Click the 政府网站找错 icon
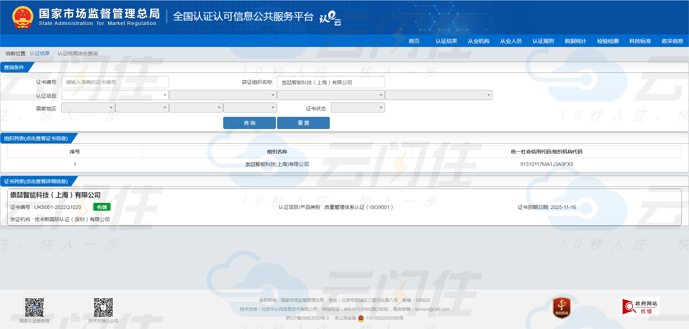The image size is (689, 329). coord(641,307)
